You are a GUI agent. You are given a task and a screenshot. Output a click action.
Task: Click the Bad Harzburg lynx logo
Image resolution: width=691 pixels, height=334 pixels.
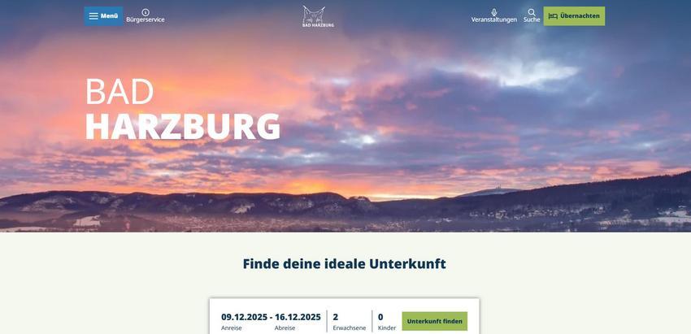(318, 16)
